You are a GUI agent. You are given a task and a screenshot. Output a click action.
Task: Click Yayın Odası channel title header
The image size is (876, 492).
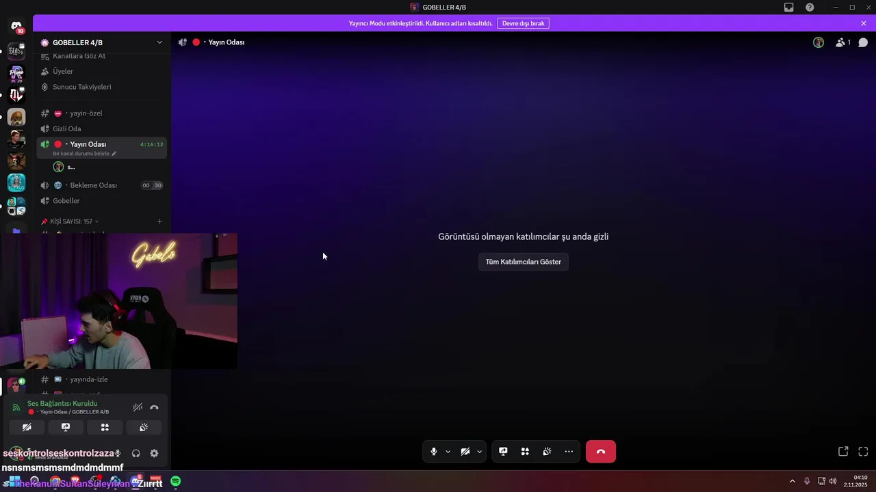pos(227,42)
